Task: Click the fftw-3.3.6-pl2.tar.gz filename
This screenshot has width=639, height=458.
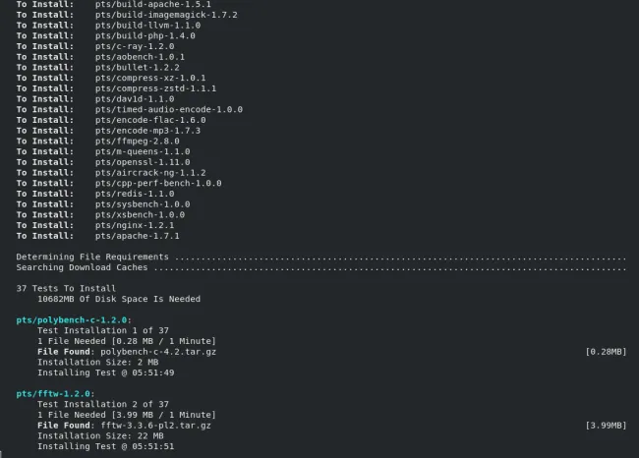Action: coord(155,426)
